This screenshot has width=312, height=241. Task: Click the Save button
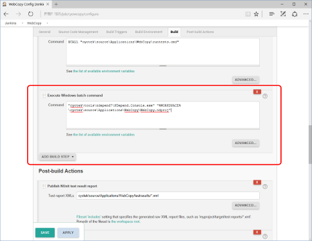pos(45,233)
